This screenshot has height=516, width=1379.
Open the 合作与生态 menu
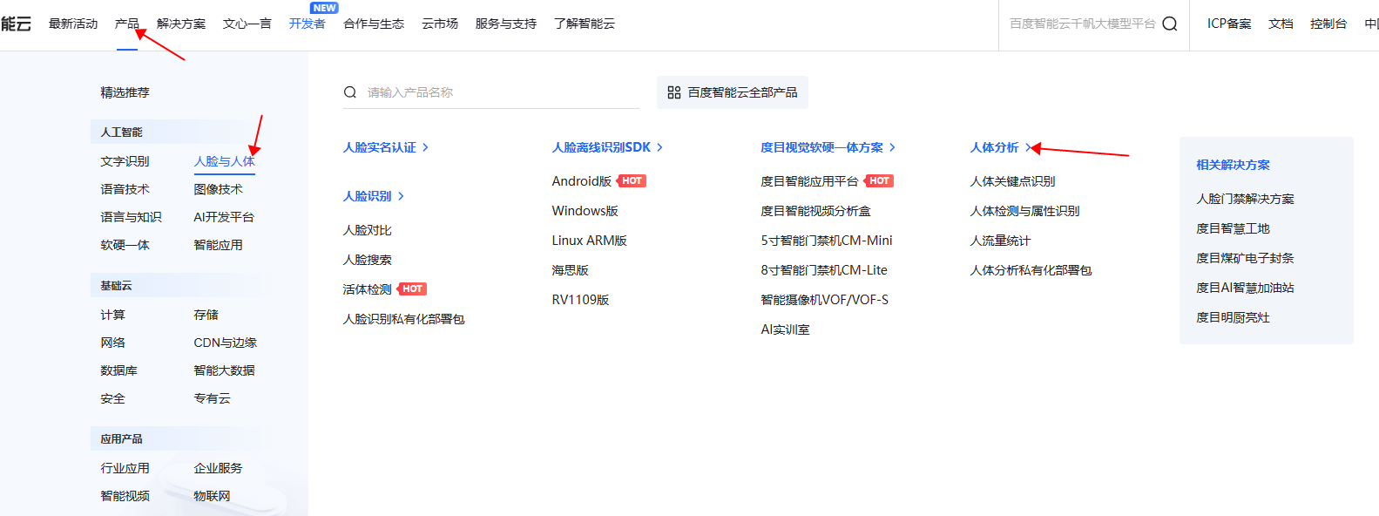[x=374, y=24]
